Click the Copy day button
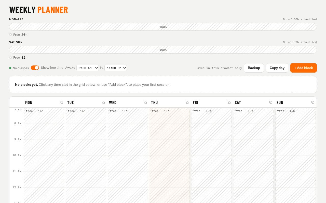This screenshot has height=203, width=326. pos(277,68)
